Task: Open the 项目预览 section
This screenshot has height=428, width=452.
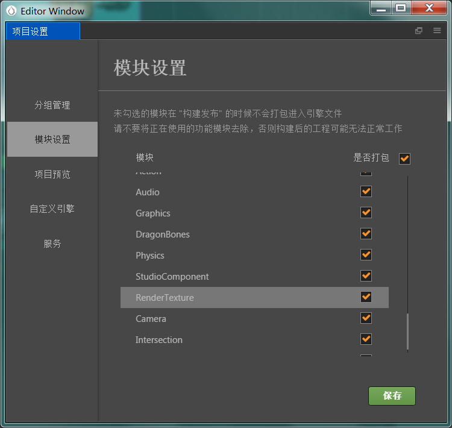Action: click(52, 174)
